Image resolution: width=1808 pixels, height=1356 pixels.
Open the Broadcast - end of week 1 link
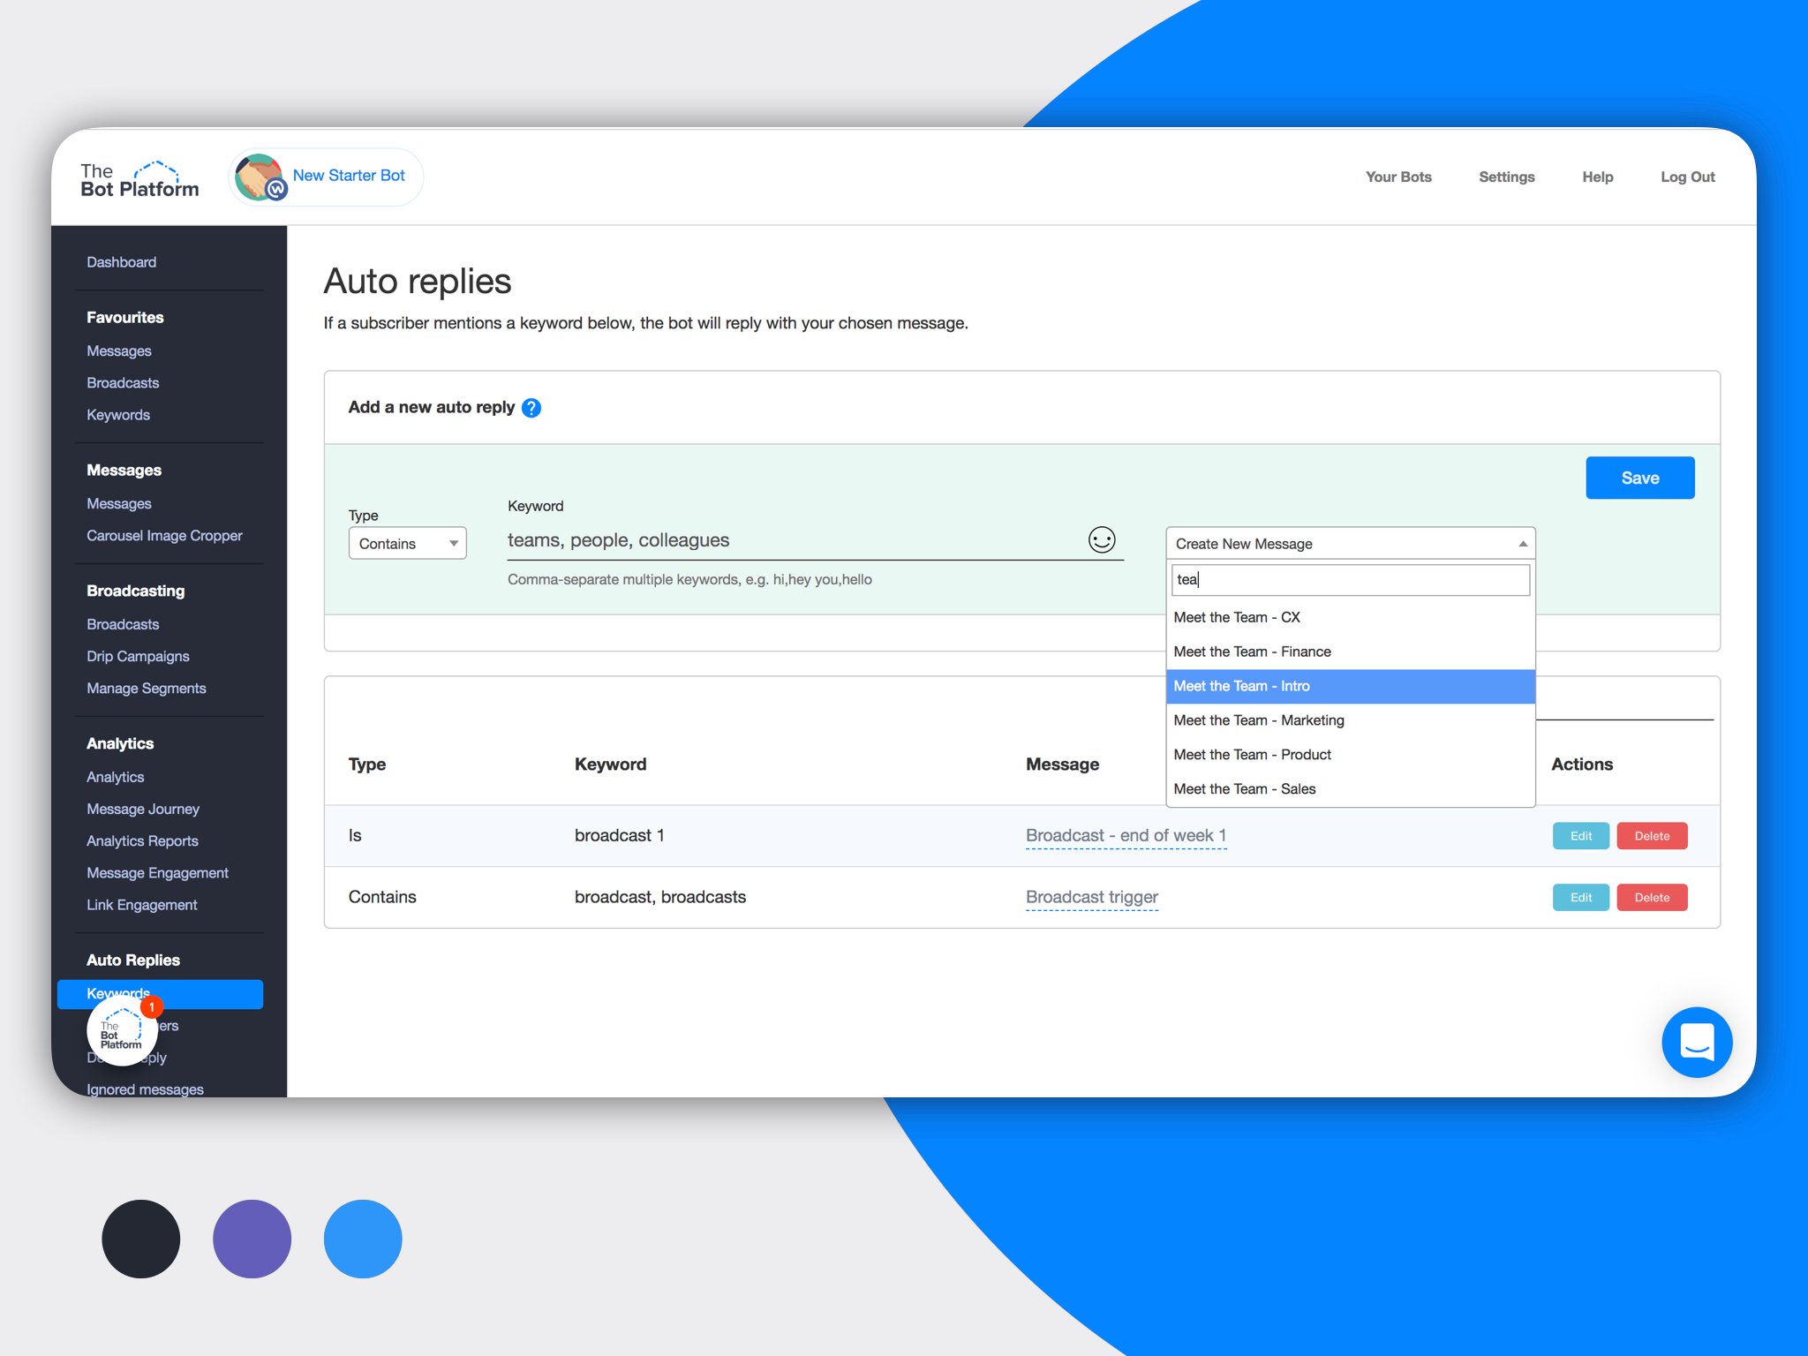click(x=1125, y=835)
